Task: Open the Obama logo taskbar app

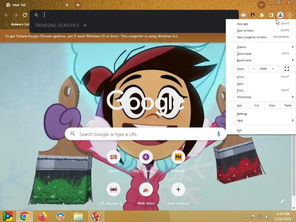Action: tap(60, 216)
